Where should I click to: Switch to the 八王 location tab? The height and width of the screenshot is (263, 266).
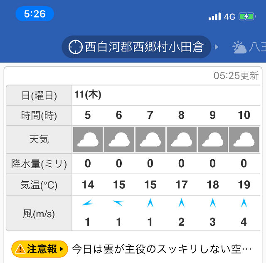point(249,47)
